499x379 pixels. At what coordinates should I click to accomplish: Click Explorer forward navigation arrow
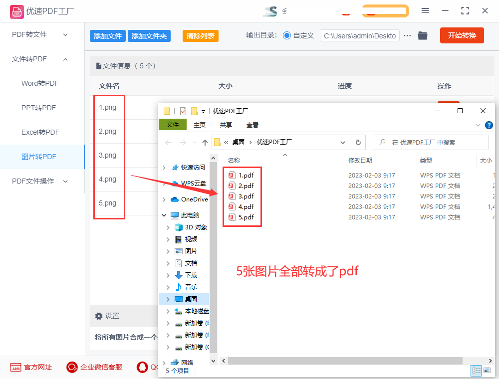[x=183, y=143]
